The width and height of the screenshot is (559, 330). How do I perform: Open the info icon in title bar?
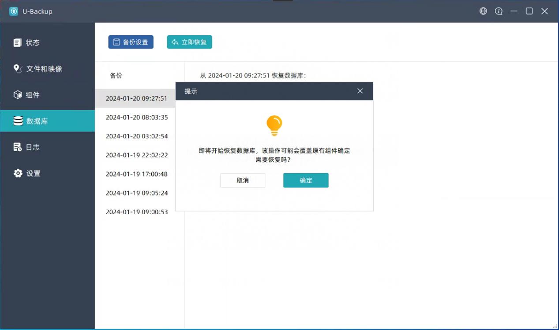(499, 11)
